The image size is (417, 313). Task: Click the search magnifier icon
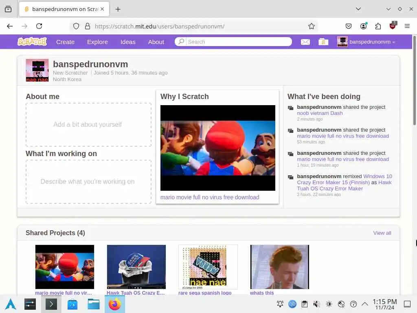[x=181, y=42]
